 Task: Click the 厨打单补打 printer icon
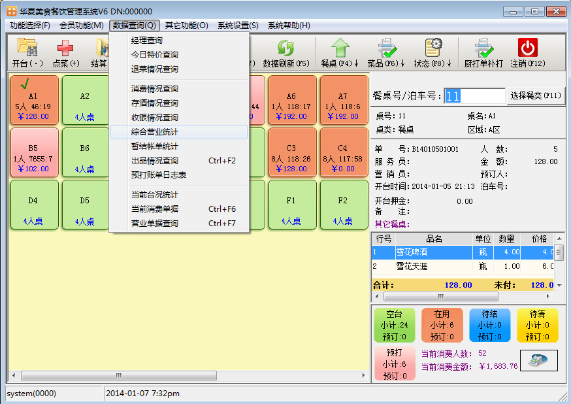click(x=483, y=48)
